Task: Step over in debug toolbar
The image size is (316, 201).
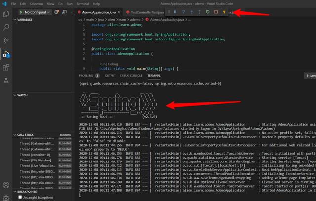Action: pos(183,12)
